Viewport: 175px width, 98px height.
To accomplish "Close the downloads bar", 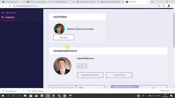I will coord(173,91).
